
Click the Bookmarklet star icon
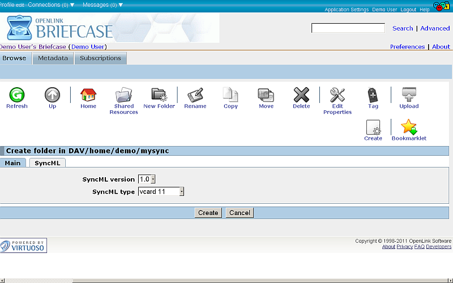point(409,127)
